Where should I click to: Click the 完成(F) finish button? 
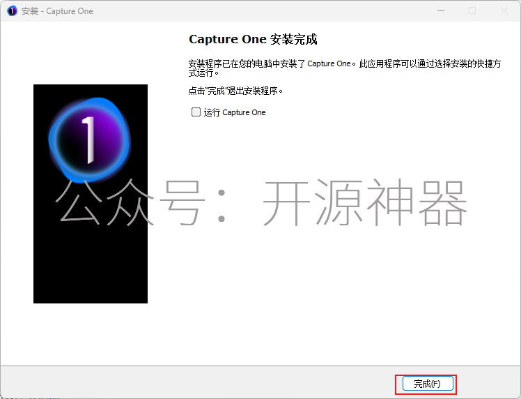(x=428, y=384)
